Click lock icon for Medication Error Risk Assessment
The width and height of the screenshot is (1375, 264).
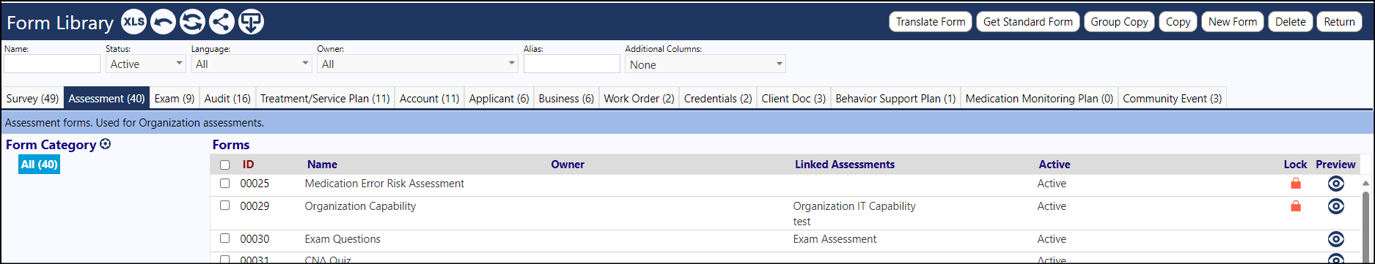(1296, 184)
